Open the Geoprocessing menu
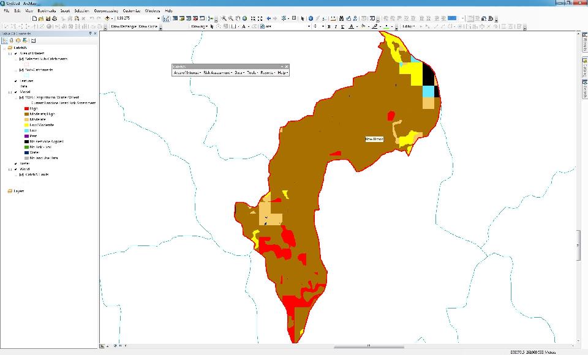The height and width of the screenshot is (355, 588). tap(106, 11)
